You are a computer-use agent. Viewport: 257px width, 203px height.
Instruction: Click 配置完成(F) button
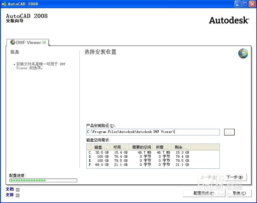coord(204,193)
